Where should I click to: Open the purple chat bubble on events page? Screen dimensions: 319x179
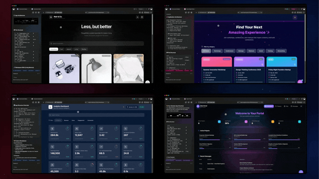[x=300, y=82]
